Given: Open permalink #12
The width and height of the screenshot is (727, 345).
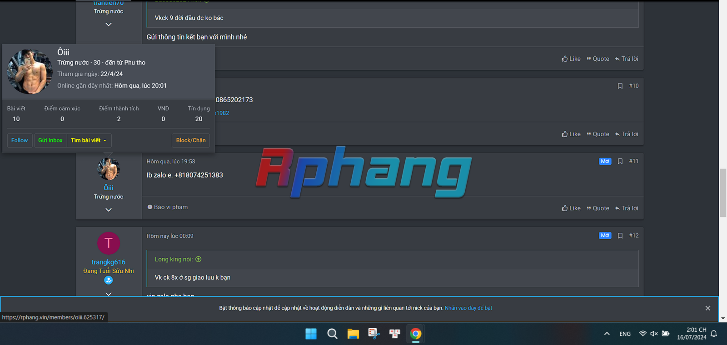Looking at the screenshot, I should (x=634, y=236).
